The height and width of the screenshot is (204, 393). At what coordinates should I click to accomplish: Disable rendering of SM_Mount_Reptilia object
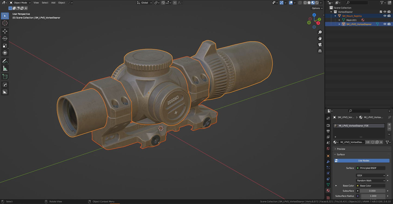coord(389,16)
